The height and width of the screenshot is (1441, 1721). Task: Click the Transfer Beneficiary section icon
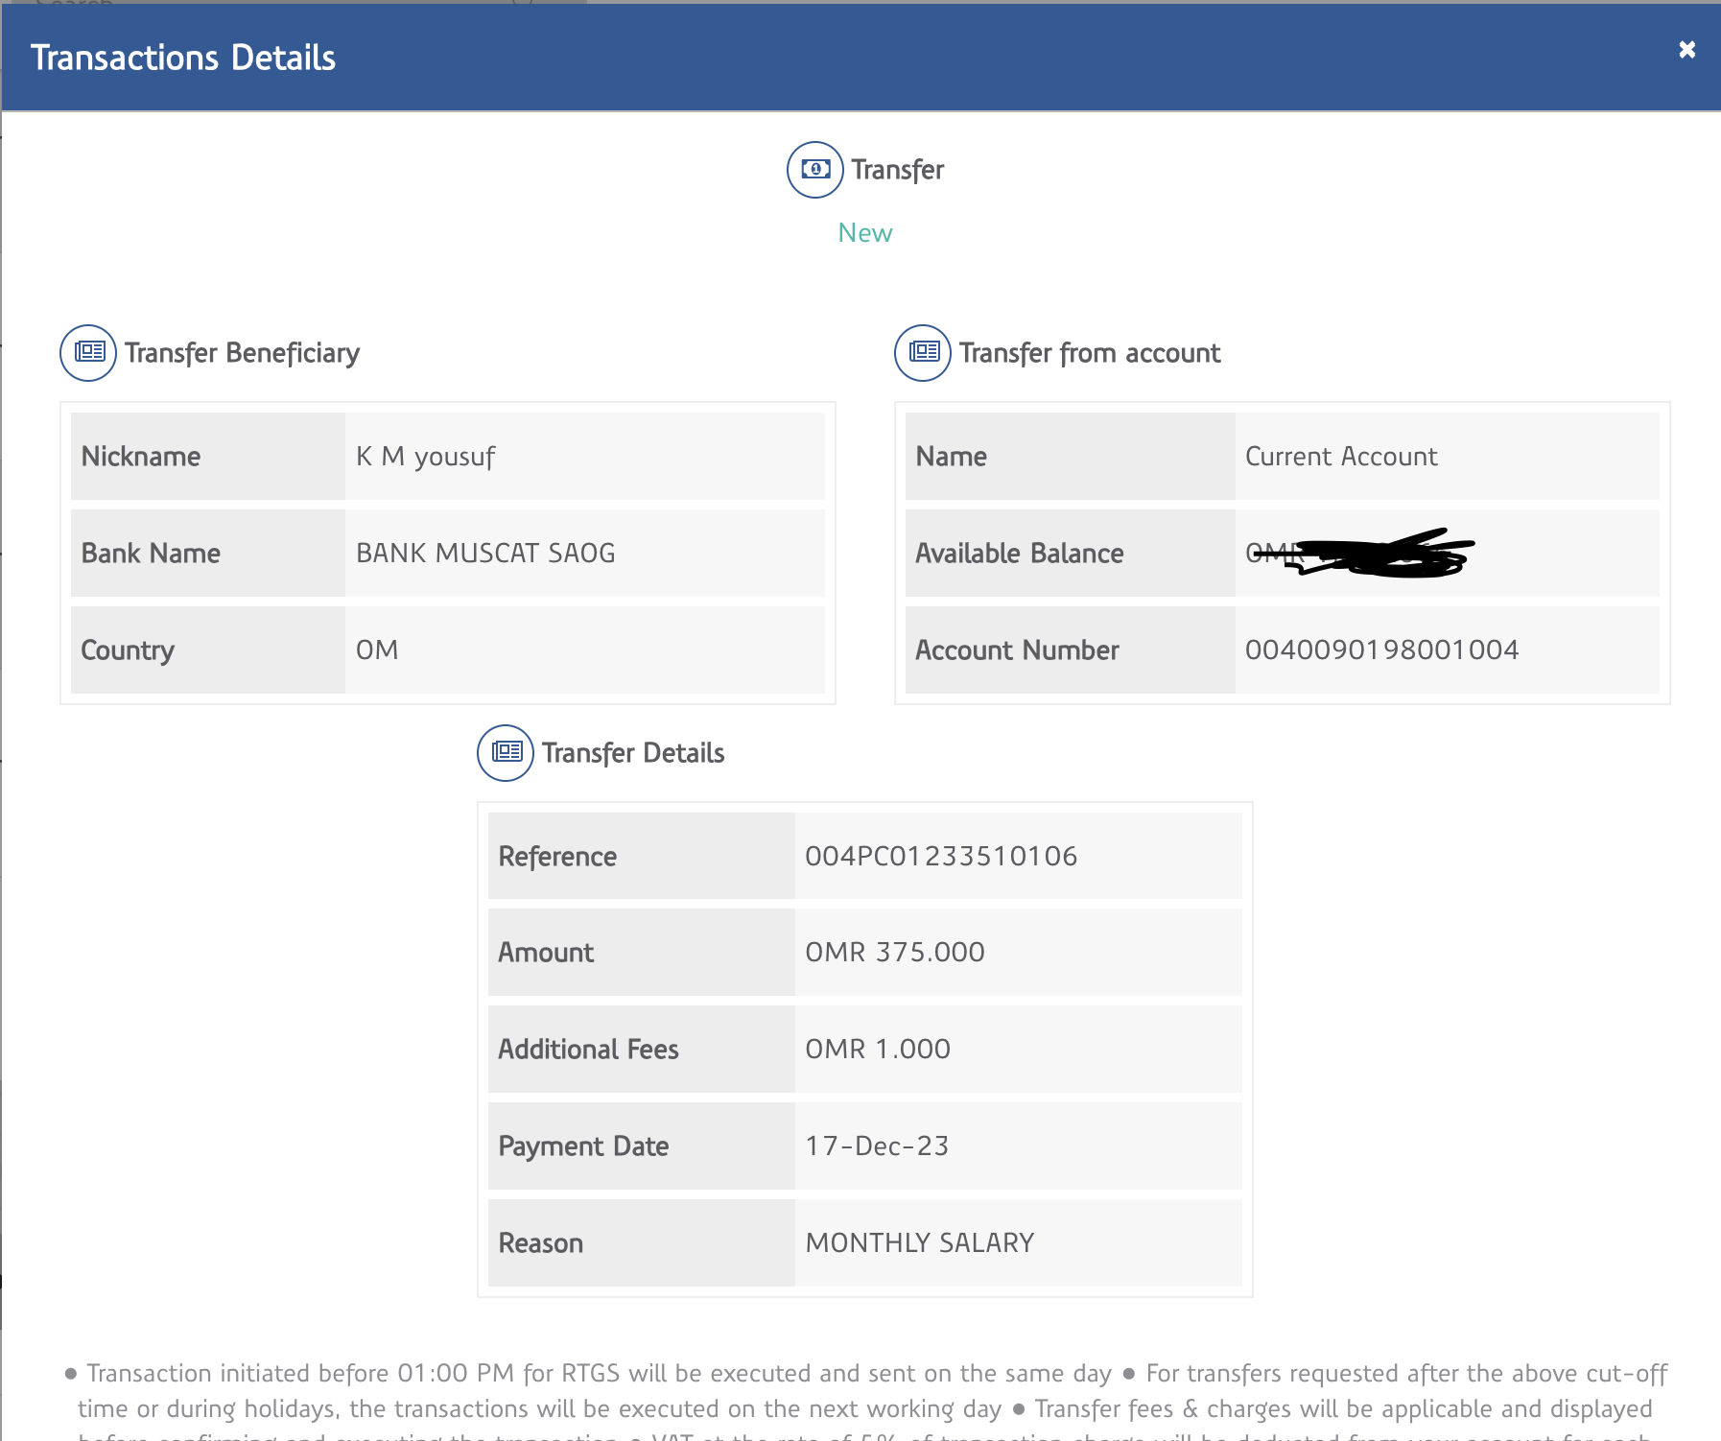[88, 353]
